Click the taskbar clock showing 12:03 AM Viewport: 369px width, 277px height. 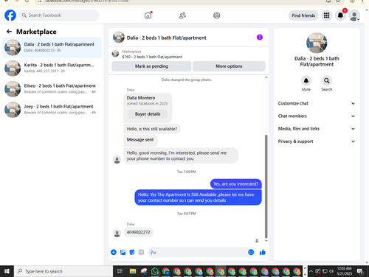tap(345, 271)
